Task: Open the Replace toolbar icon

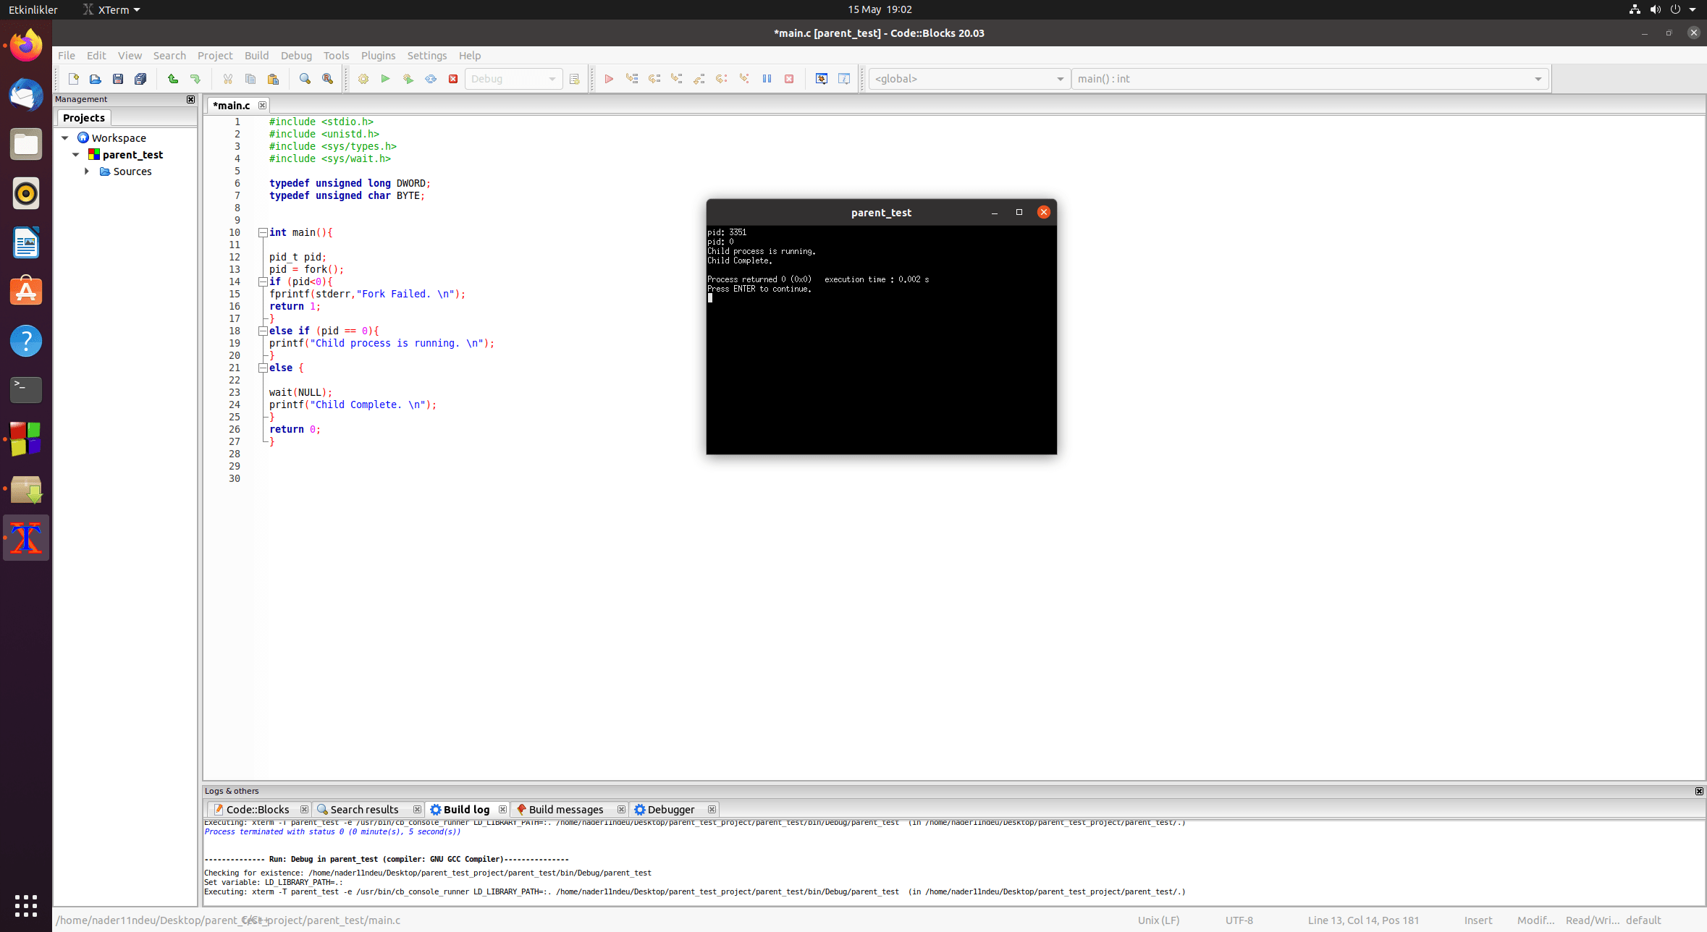Action: (327, 79)
